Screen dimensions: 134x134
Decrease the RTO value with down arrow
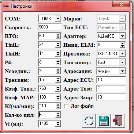58,38
